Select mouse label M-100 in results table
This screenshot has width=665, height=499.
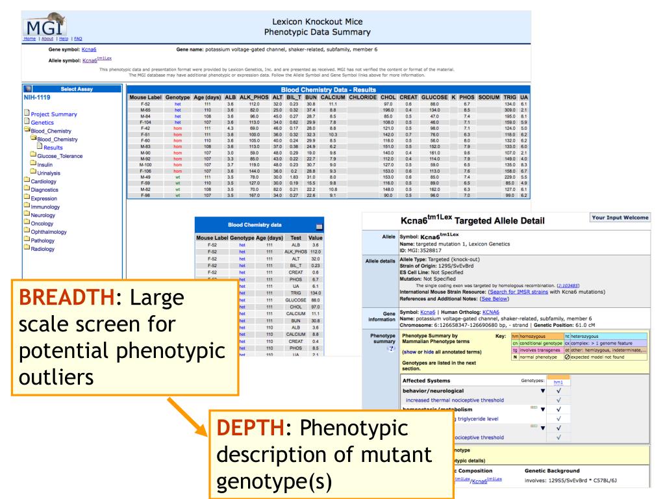(145, 165)
